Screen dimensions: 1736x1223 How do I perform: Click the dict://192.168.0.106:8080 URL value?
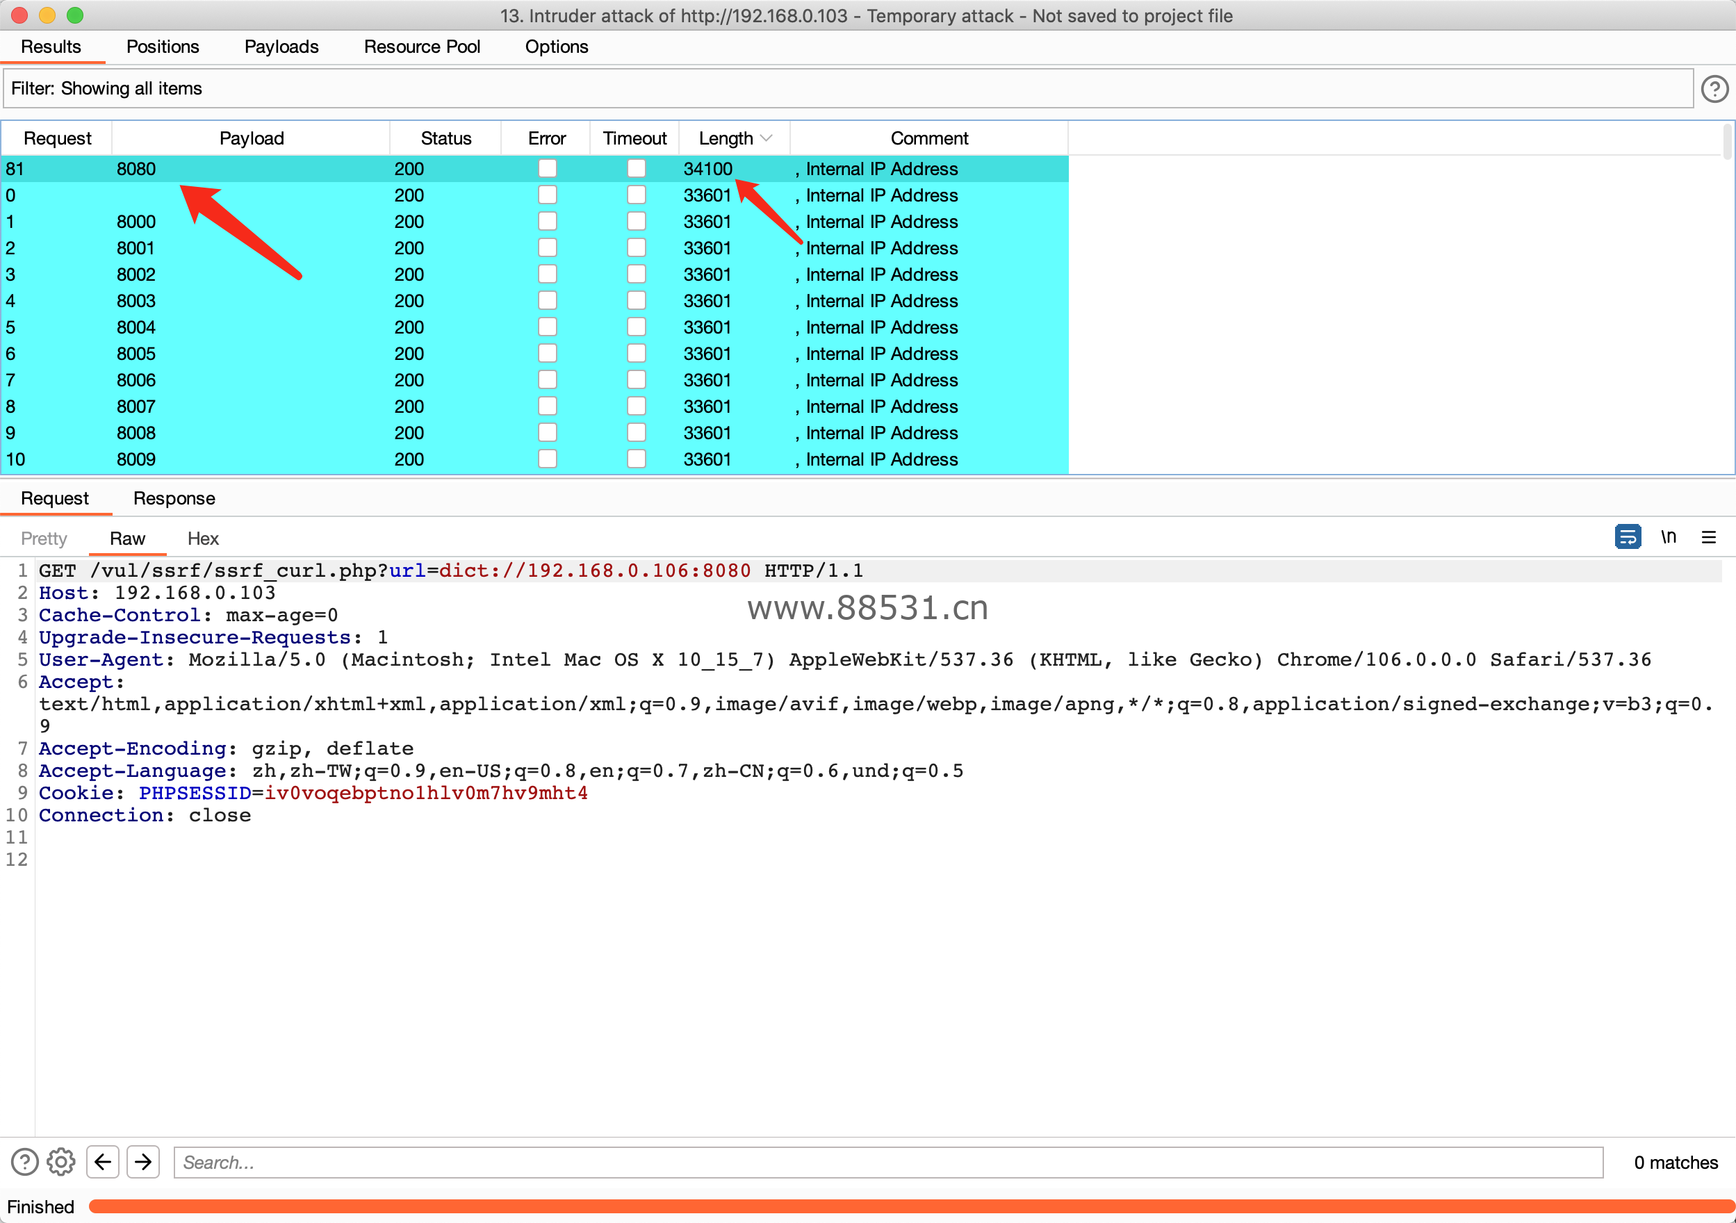[595, 571]
